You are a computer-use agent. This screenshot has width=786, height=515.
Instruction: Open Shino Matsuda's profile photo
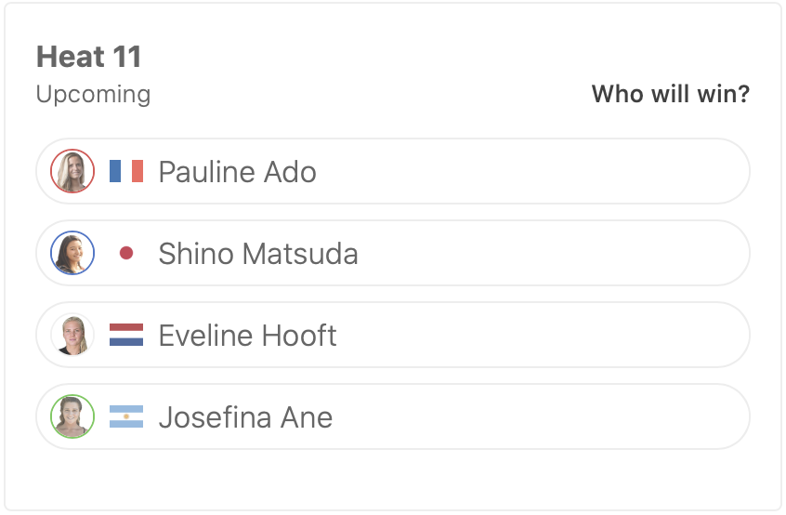[72, 253]
